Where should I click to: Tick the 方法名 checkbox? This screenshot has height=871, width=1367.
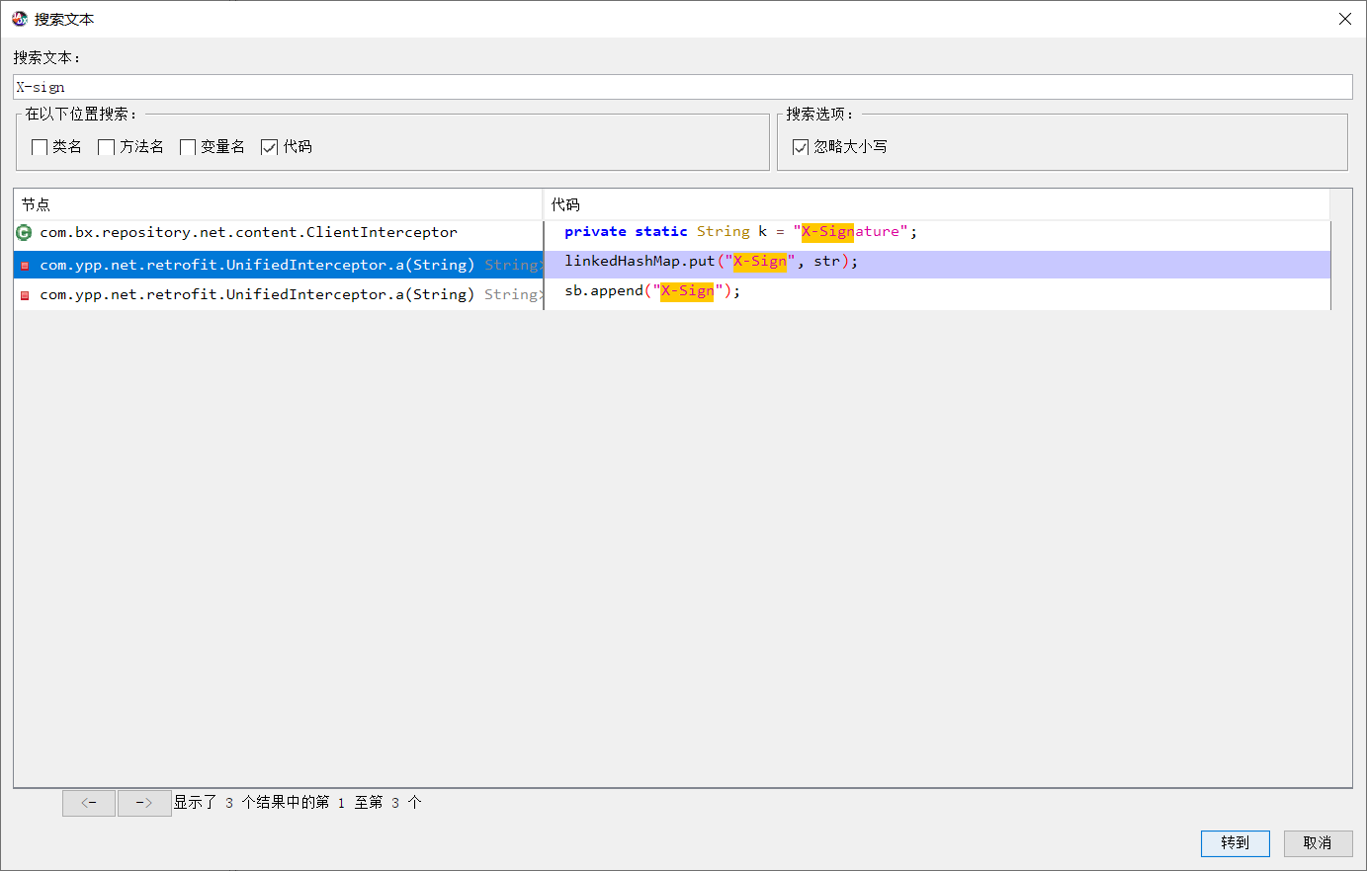click(x=107, y=147)
